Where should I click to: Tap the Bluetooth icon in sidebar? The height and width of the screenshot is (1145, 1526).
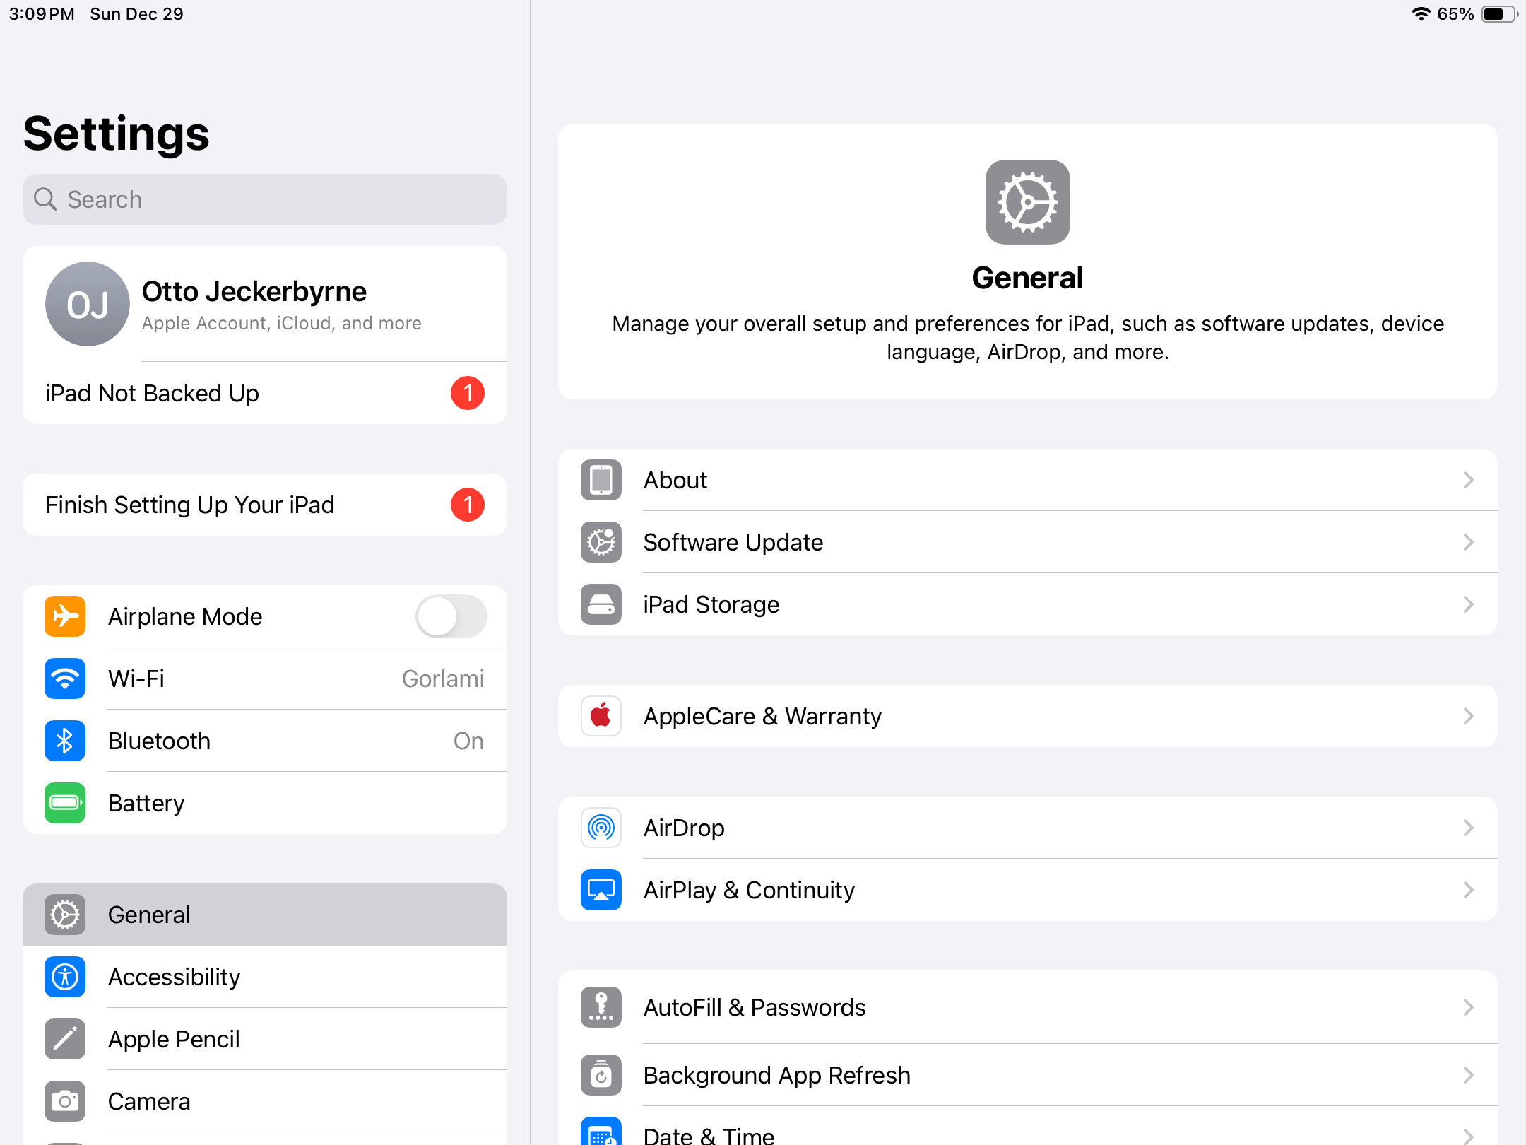point(65,741)
